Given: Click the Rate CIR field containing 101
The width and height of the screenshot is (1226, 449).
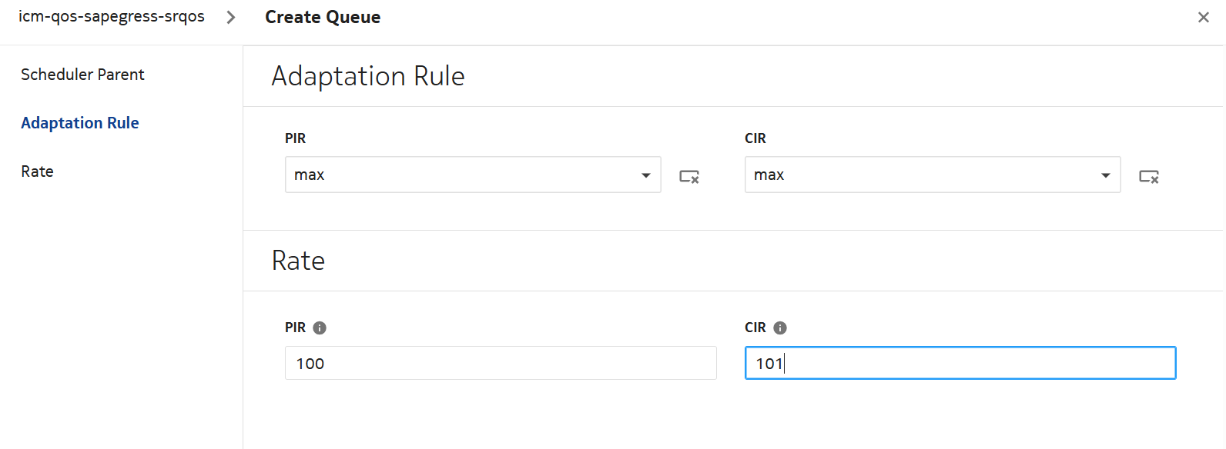Looking at the screenshot, I should (960, 363).
